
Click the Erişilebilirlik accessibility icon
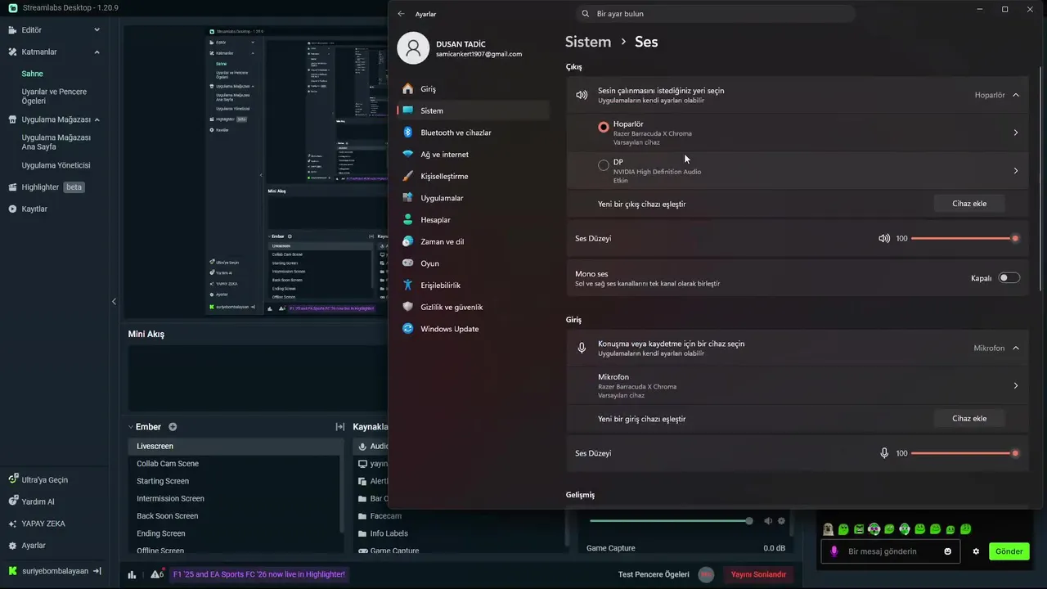click(x=407, y=286)
